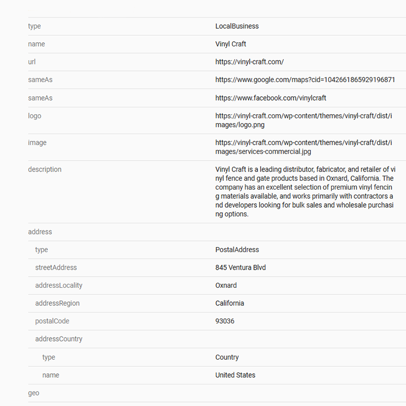Viewport: 406px width, 406px height.
Task: Click the vinyl-craft.com url value
Action: click(250, 62)
